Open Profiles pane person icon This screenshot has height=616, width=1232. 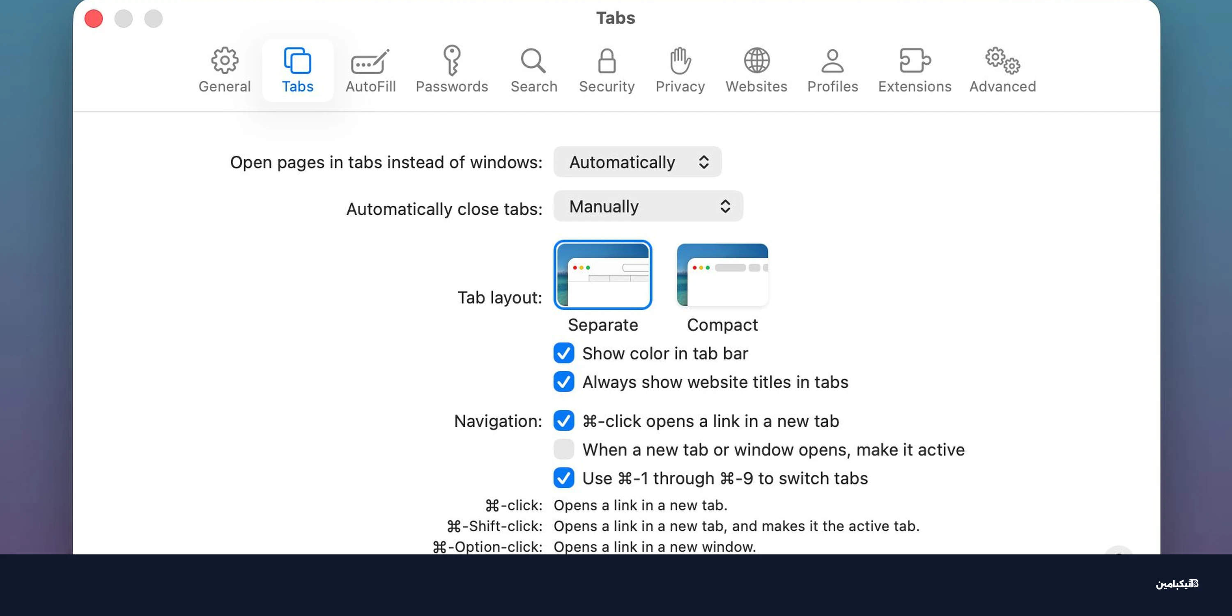(x=832, y=61)
